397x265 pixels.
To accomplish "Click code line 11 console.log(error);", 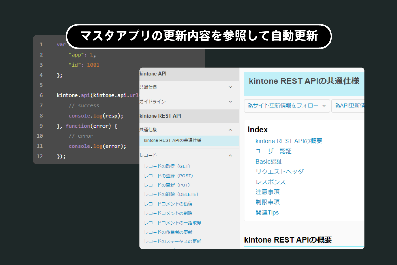I will 98,146.
